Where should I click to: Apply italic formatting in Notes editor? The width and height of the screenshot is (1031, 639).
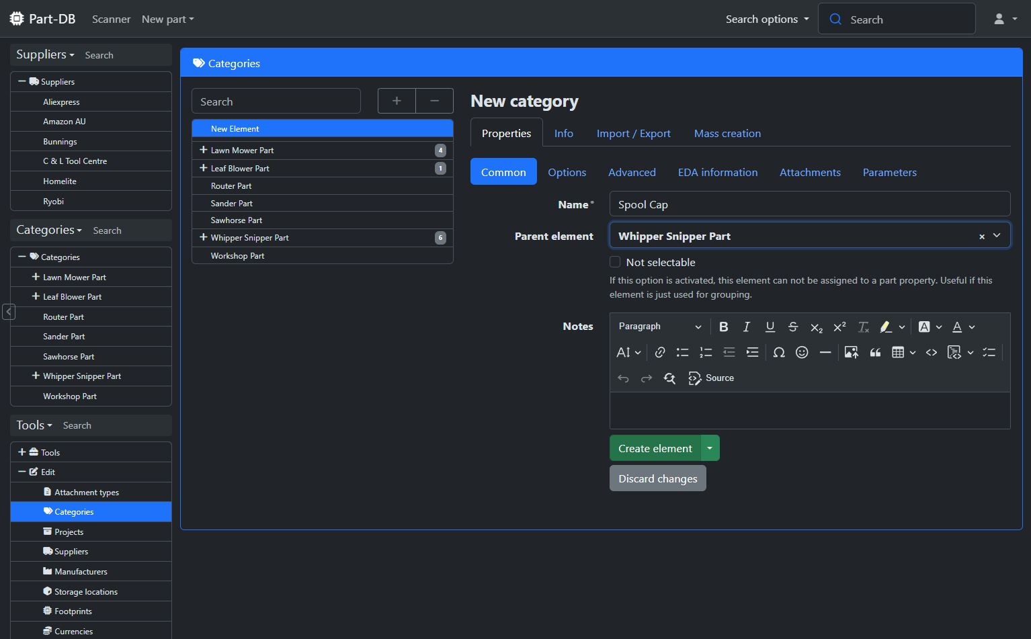coord(746,327)
